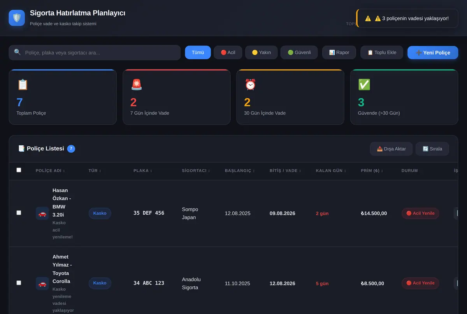Click the Sırala sort button

tap(432, 149)
